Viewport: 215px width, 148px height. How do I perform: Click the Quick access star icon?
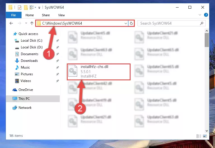click(x=15, y=34)
